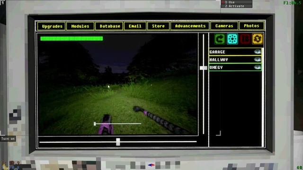
Task: Select the GARAGE camera entry
Action: coord(235,52)
